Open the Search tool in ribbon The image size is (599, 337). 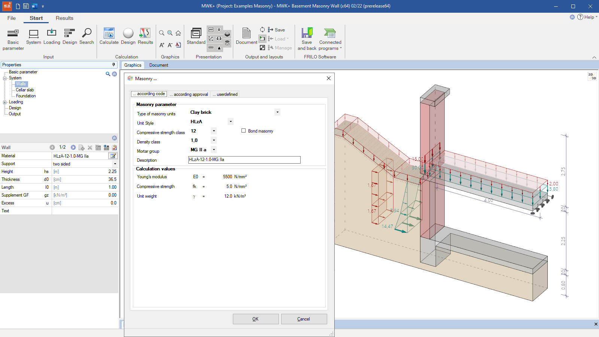pyautogui.click(x=86, y=37)
